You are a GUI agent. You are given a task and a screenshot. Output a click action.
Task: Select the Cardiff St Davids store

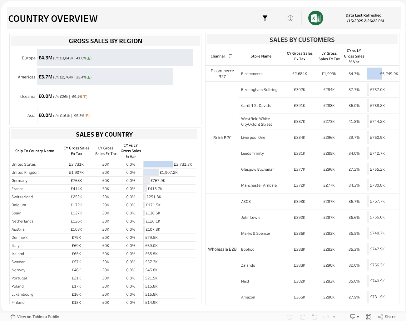(256, 106)
